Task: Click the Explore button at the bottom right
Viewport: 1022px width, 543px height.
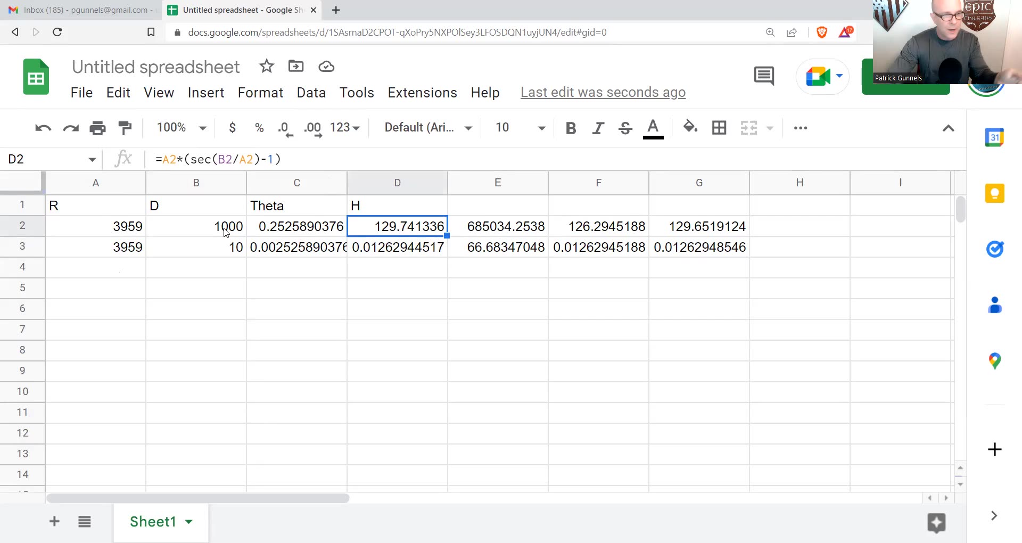Action: click(936, 523)
